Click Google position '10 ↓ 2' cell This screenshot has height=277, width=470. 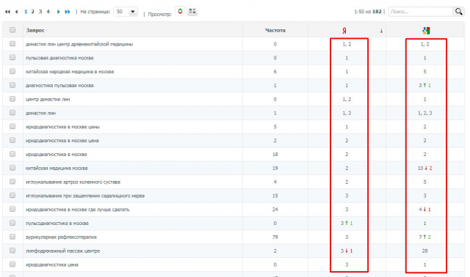click(x=424, y=168)
